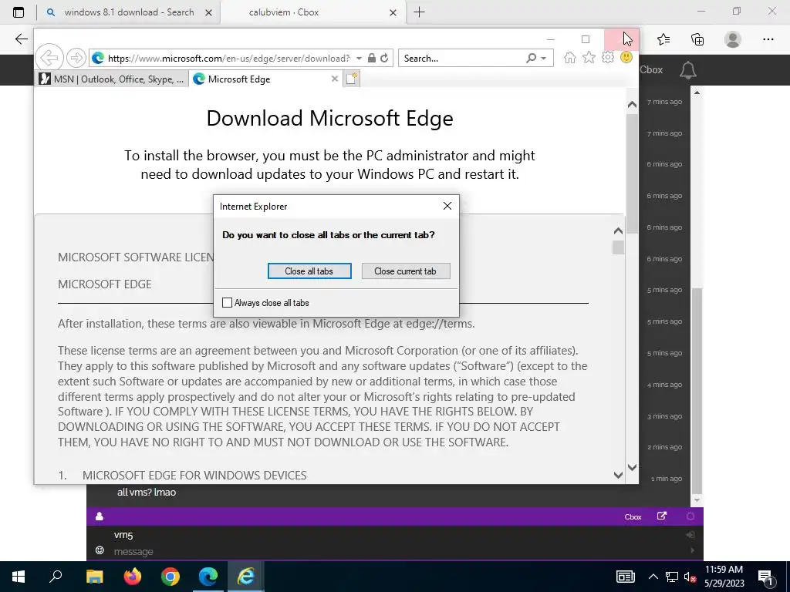Viewport: 790px width, 592px height.
Task: Open IE Home page icon
Action: coord(570,57)
